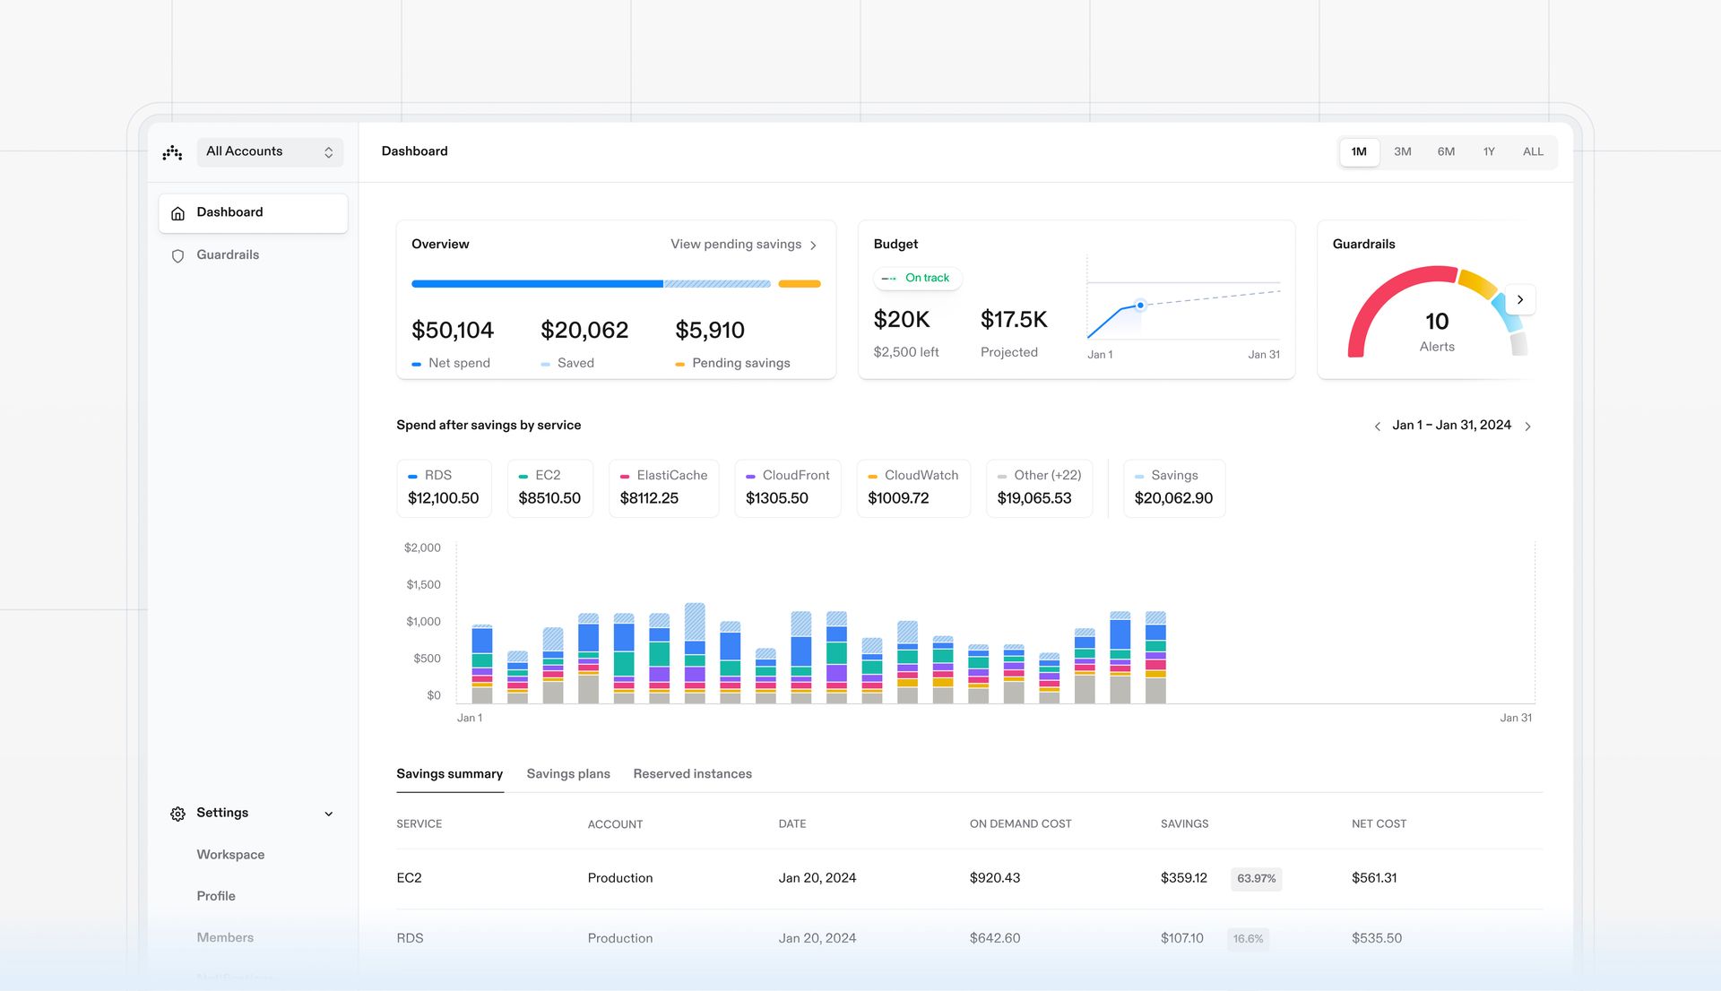Click the pending savings chevron arrow

pos(813,246)
